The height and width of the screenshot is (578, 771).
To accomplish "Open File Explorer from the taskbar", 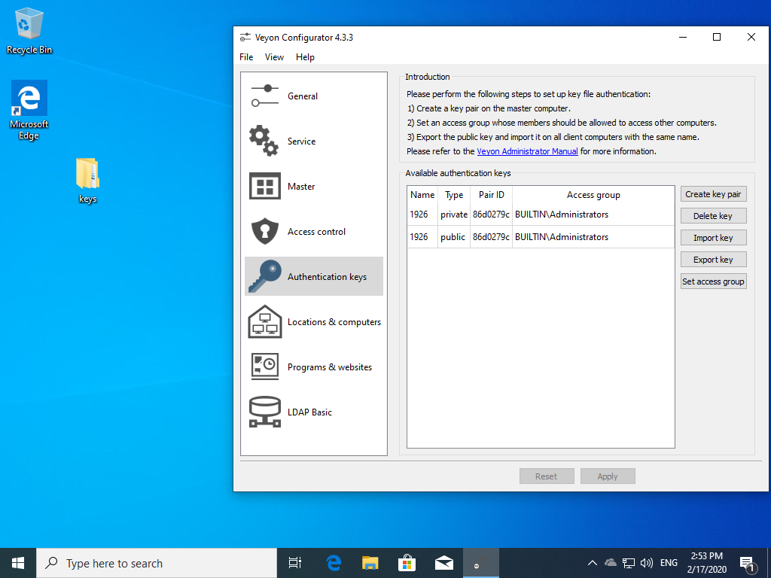I will click(370, 563).
